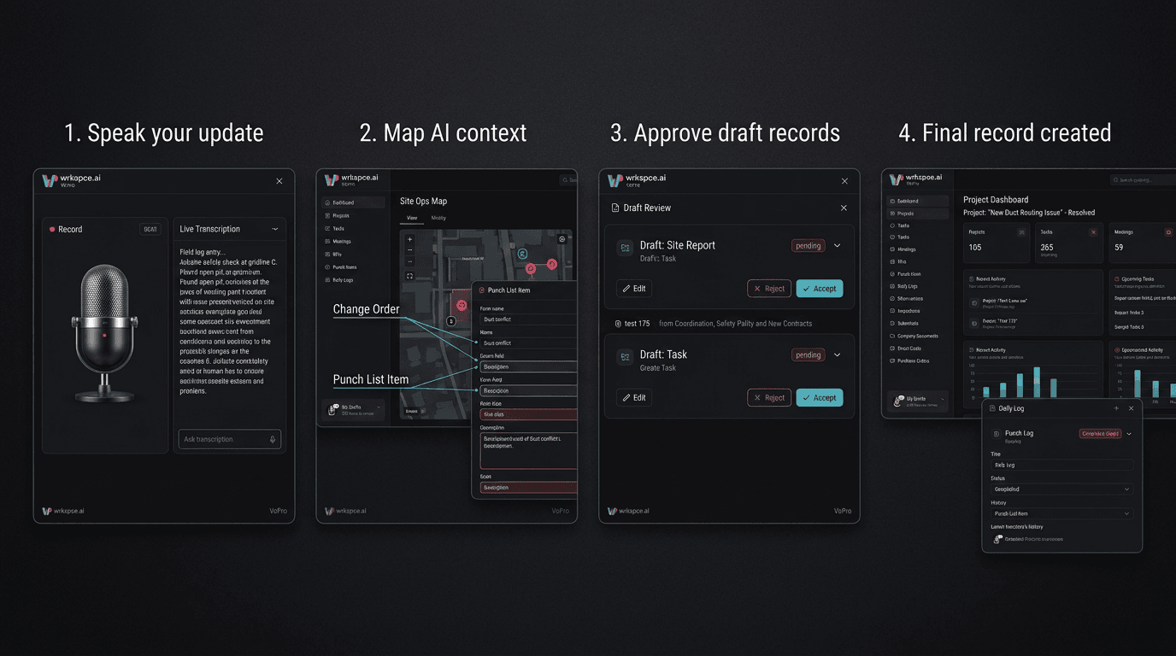
Task: Open the second tab next to View in Site Ops Map
Action: pos(438,218)
